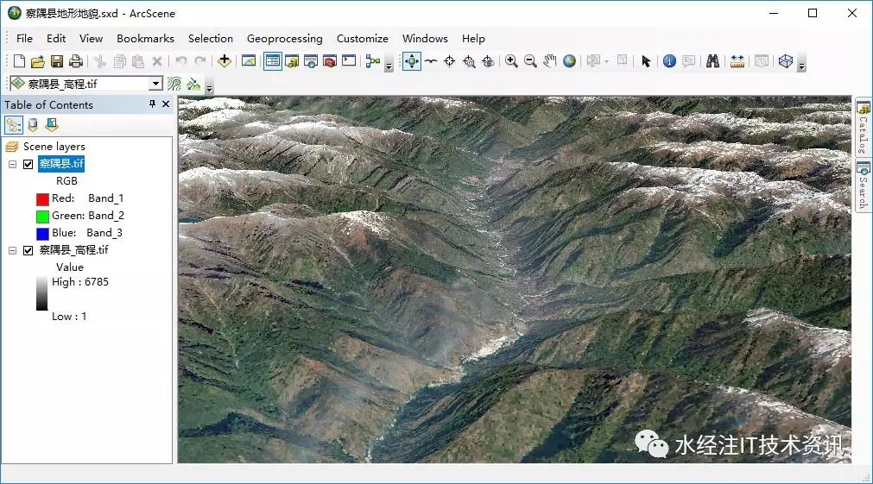Activate the Measure ruler tool
The height and width of the screenshot is (484, 873).
pyautogui.click(x=737, y=61)
